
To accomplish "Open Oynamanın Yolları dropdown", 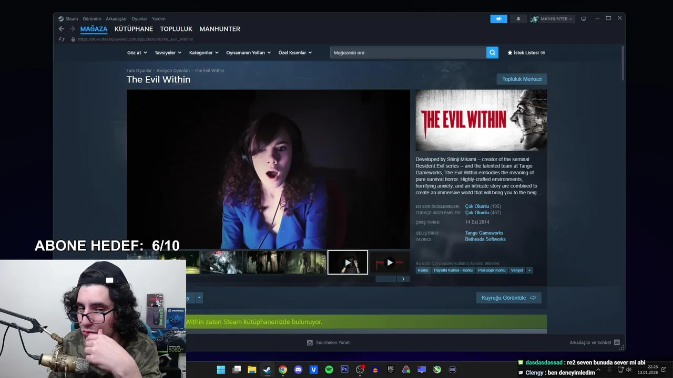I will click(x=248, y=52).
